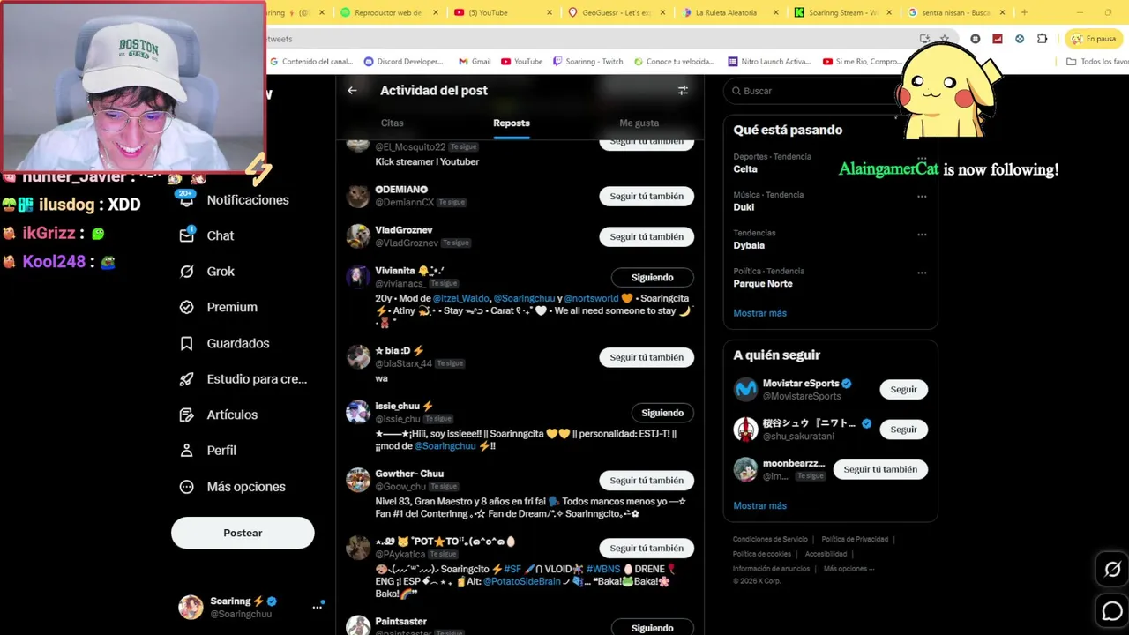Switch to the La Ruleta Aleatoria browser tab
Viewport: 1129px width, 635px height.
point(725,12)
